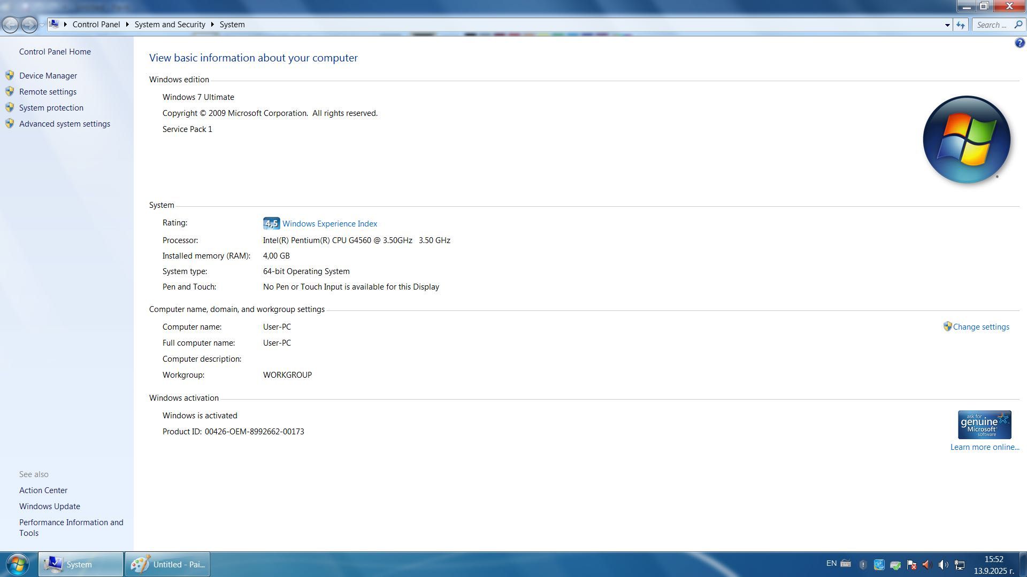The height and width of the screenshot is (577, 1027).
Task: Click the gray shield tray icon
Action: [863, 565]
